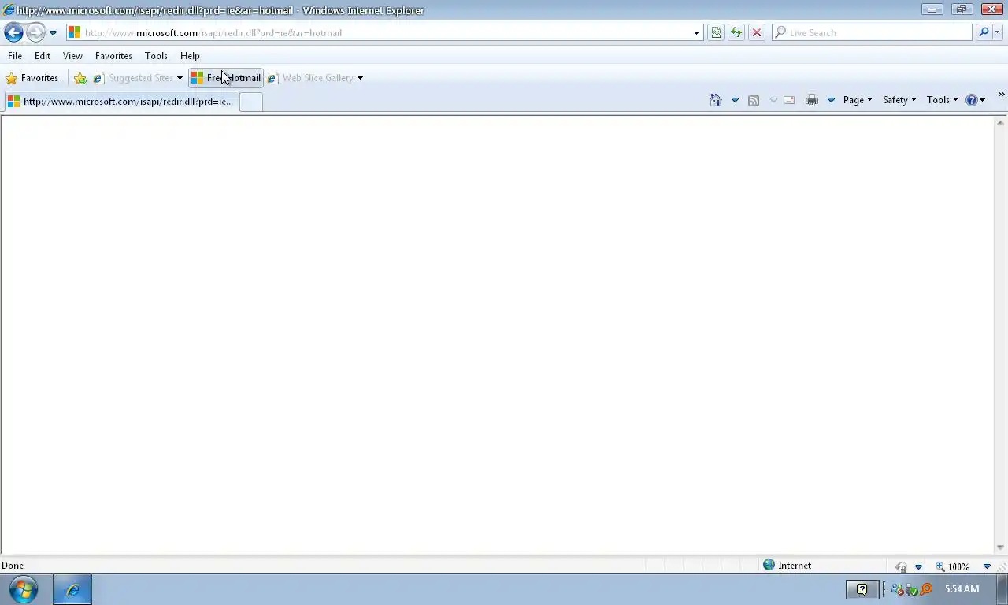Click the Protected Mode status icon

[x=901, y=566]
